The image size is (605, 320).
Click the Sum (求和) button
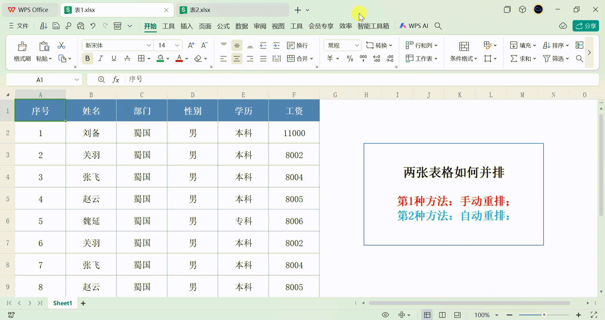[x=523, y=58]
